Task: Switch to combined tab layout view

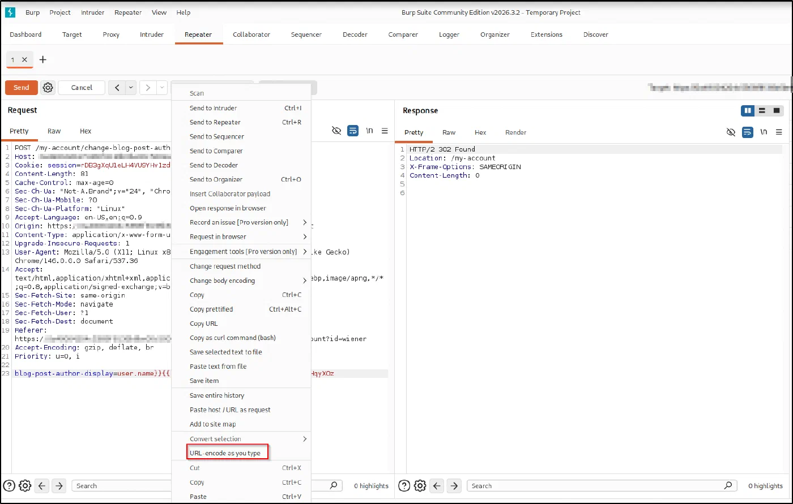Action: 777,111
